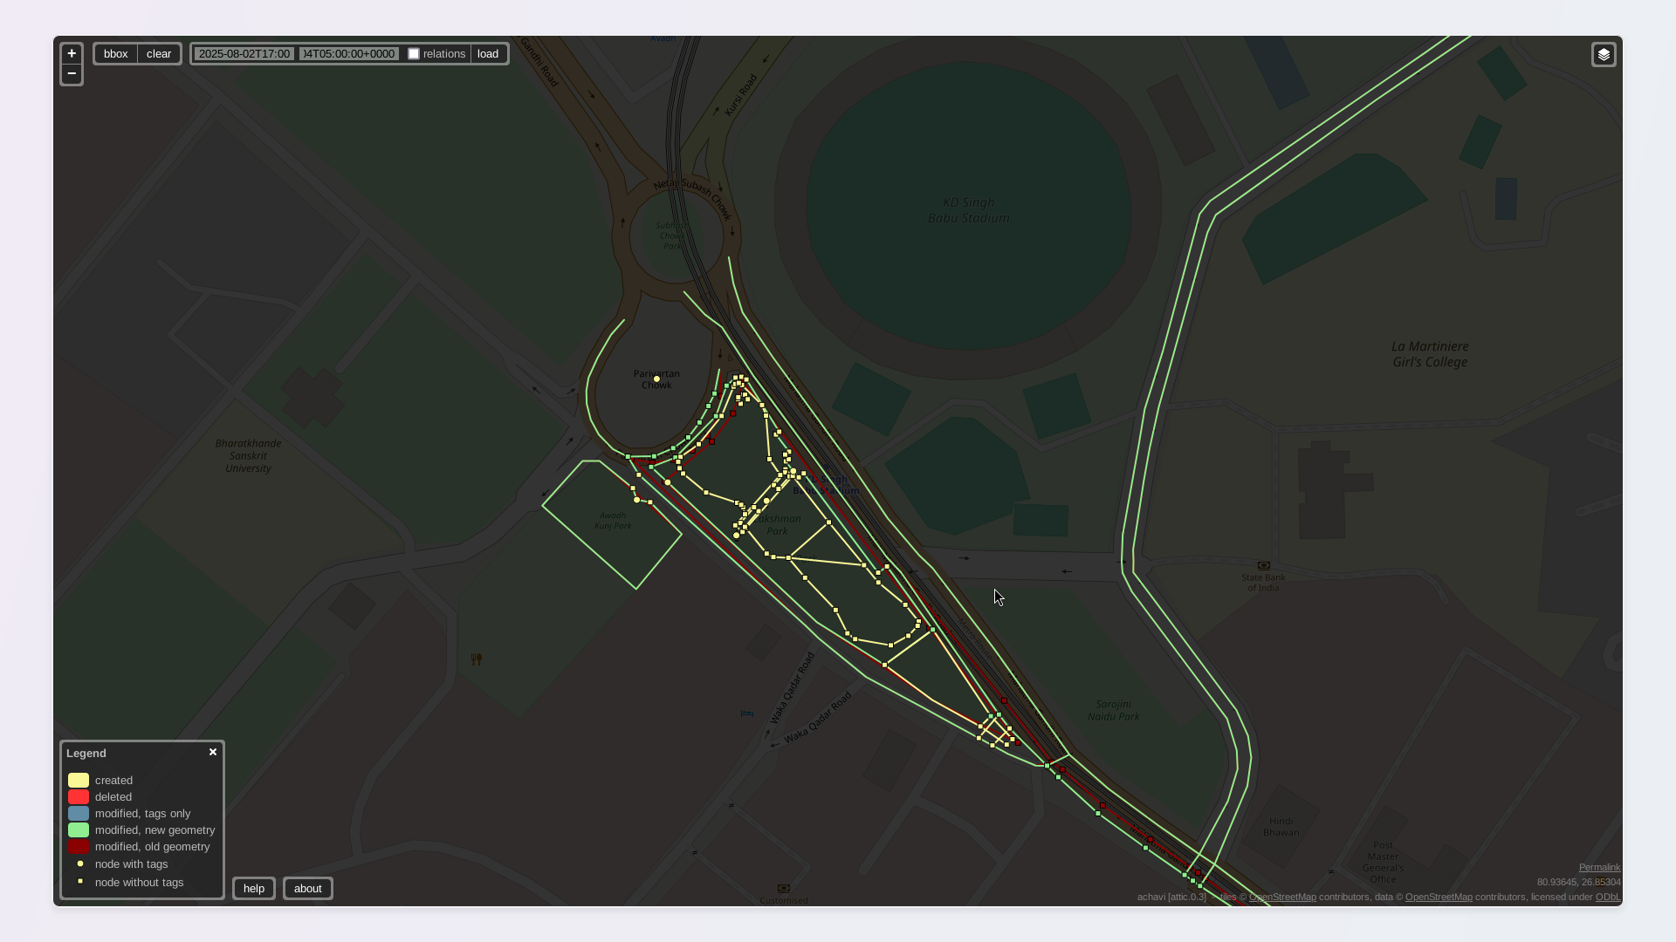Close the Legend panel
1676x942 pixels.
pyautogui.click(x=213, y=752)
